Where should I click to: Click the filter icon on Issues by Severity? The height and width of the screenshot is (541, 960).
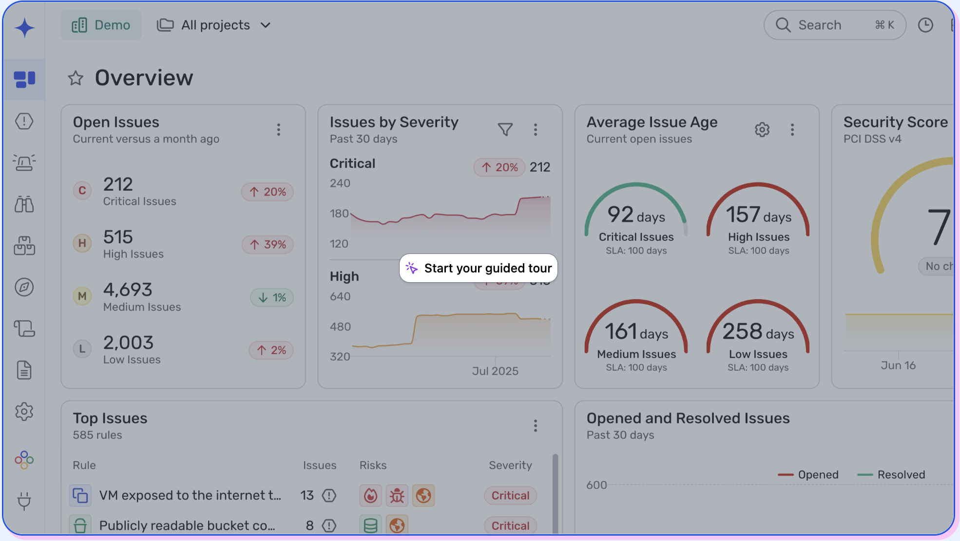(505, 129)
